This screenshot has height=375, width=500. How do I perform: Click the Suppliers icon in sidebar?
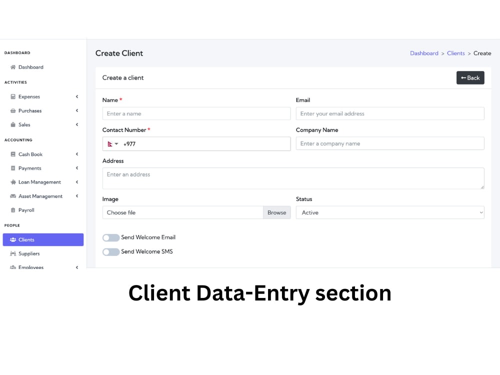pyautogui.click(x=13, y=253)
